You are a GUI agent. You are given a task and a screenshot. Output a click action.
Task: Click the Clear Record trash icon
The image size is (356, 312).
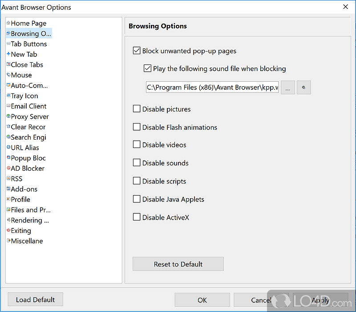(x=8, y=127)
